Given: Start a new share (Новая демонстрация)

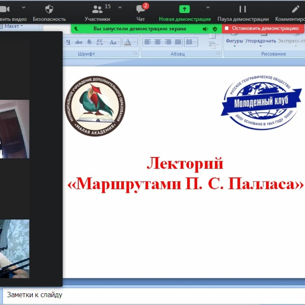Looking at the screenshot, I should coord(185,10).
